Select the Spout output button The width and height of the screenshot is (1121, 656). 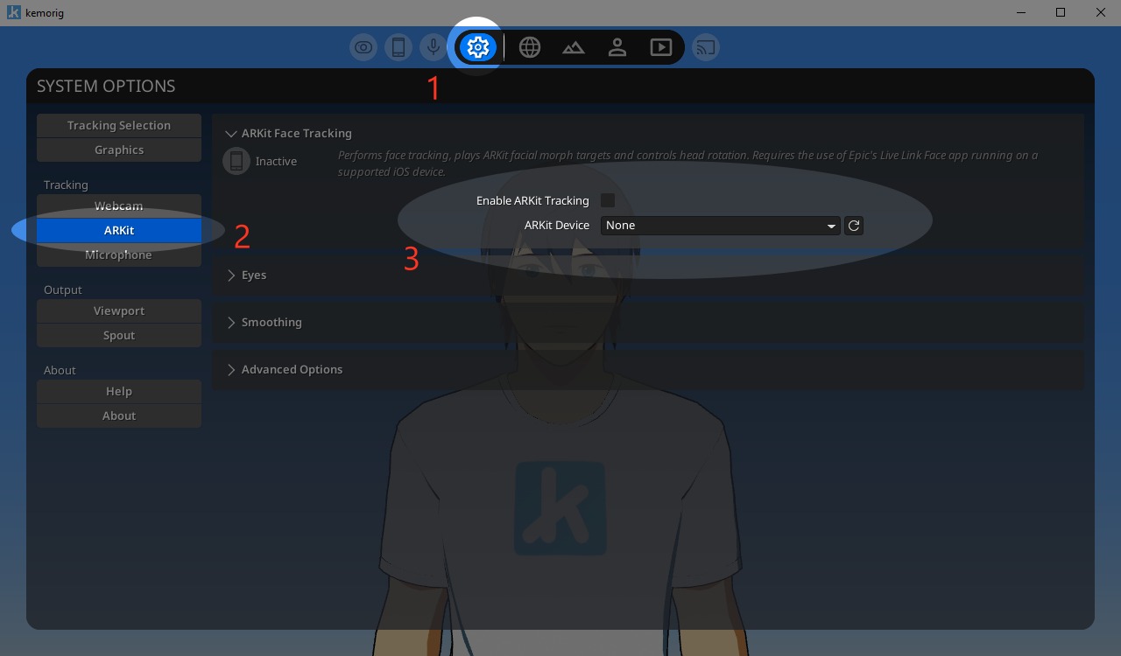[119, 335]
